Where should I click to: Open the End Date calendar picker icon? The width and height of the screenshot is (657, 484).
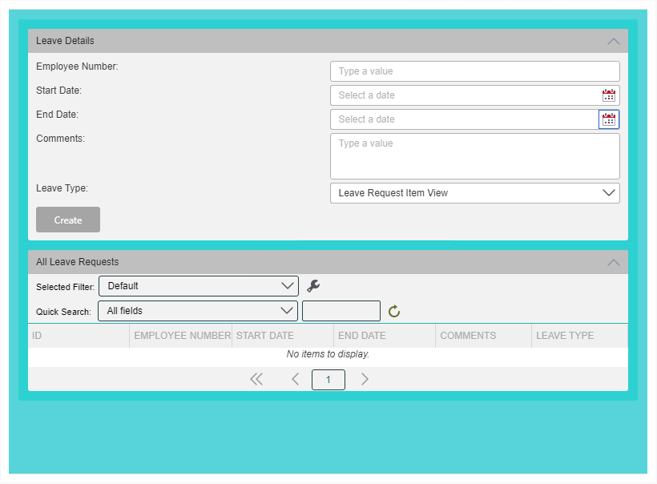click(608, 119)
